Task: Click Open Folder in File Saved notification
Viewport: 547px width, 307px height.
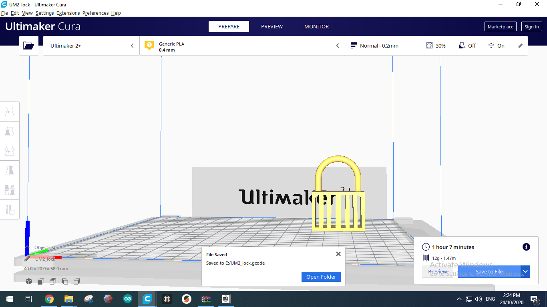Action: [x=321, y=277]
